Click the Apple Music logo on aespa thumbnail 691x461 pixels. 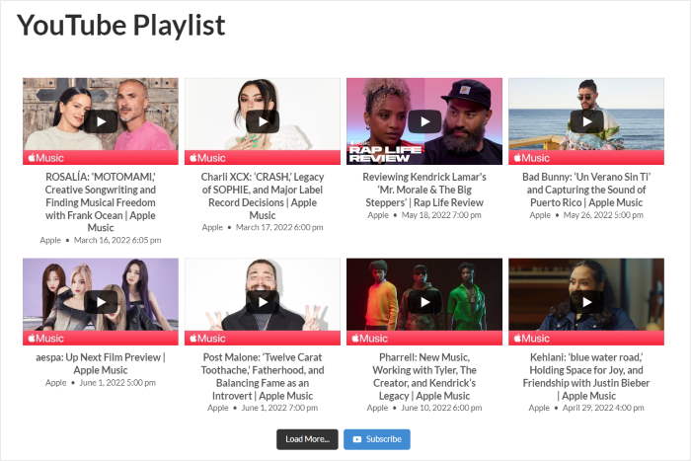tap(45, 338)
